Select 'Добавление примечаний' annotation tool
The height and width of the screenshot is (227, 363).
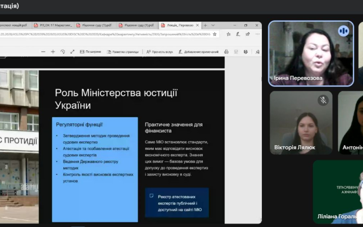click(x=198, y=52)
